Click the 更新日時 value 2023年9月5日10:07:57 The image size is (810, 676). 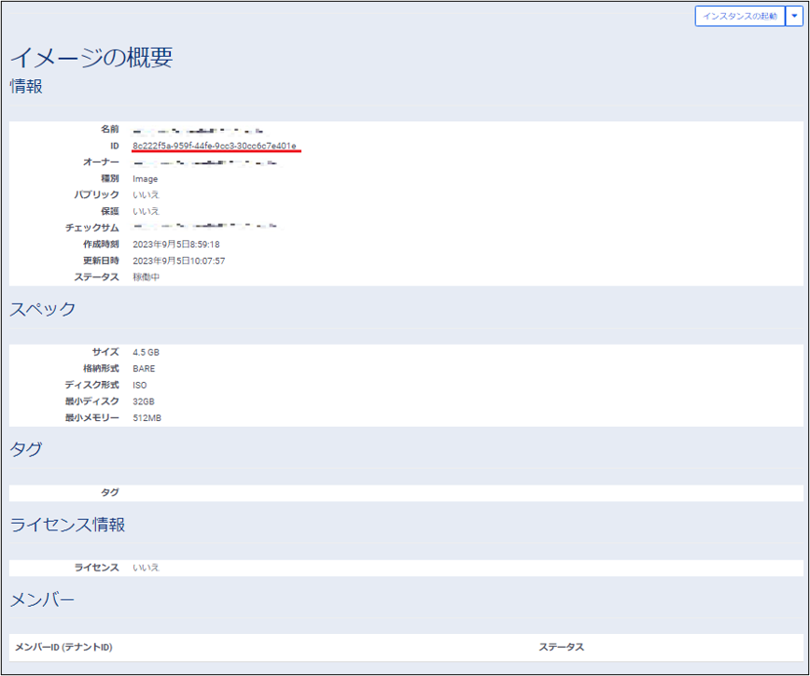tap(179, 261)
